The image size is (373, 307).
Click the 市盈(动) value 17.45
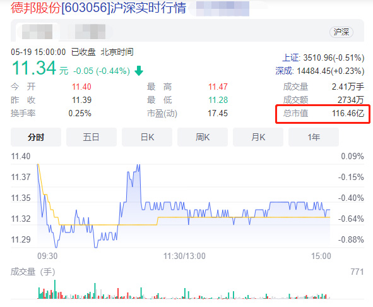point(217,113)
